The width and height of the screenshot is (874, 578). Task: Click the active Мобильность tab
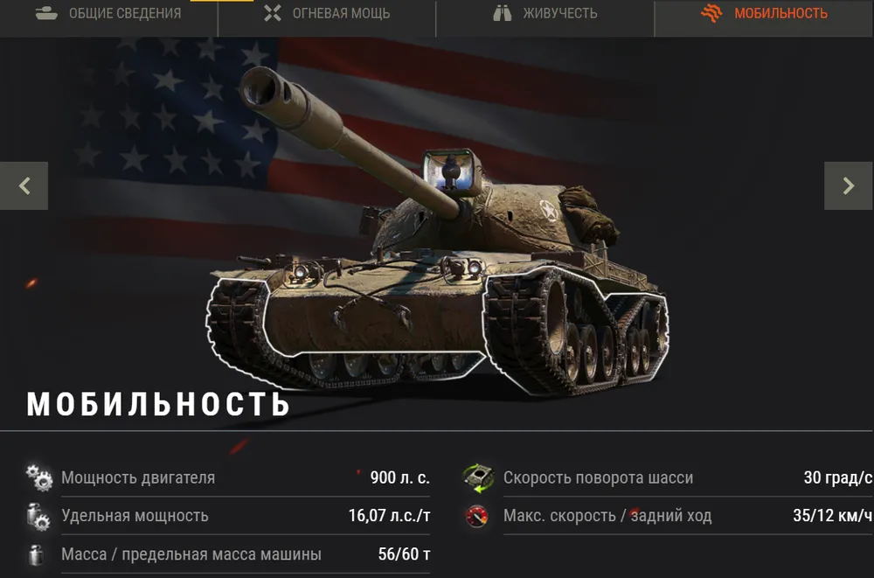point(764,14)
